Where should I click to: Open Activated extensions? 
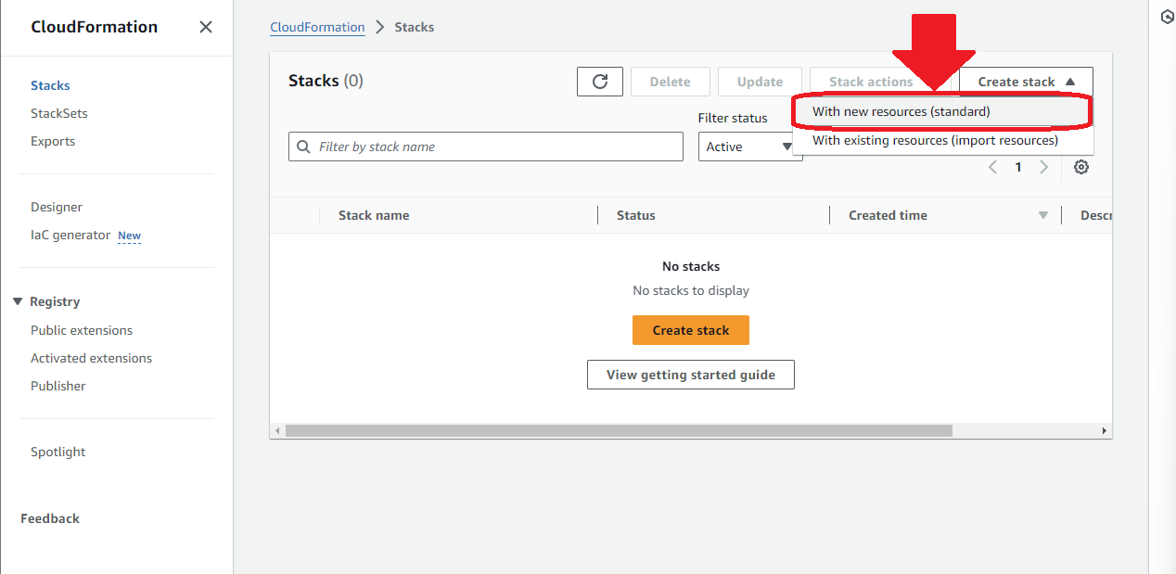click(x=91, y=358)
